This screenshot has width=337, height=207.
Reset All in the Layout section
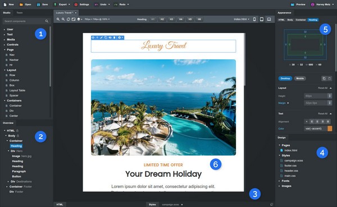pos(322,88)
